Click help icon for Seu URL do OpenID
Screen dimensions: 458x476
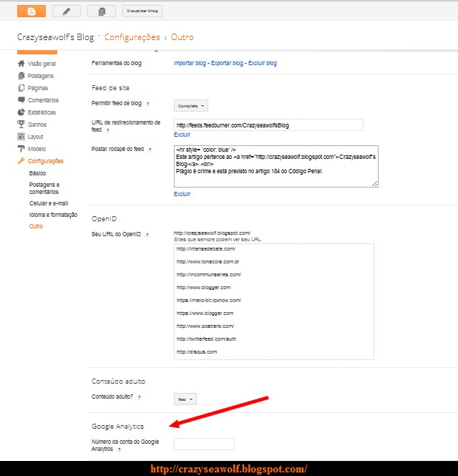[147, 235]
